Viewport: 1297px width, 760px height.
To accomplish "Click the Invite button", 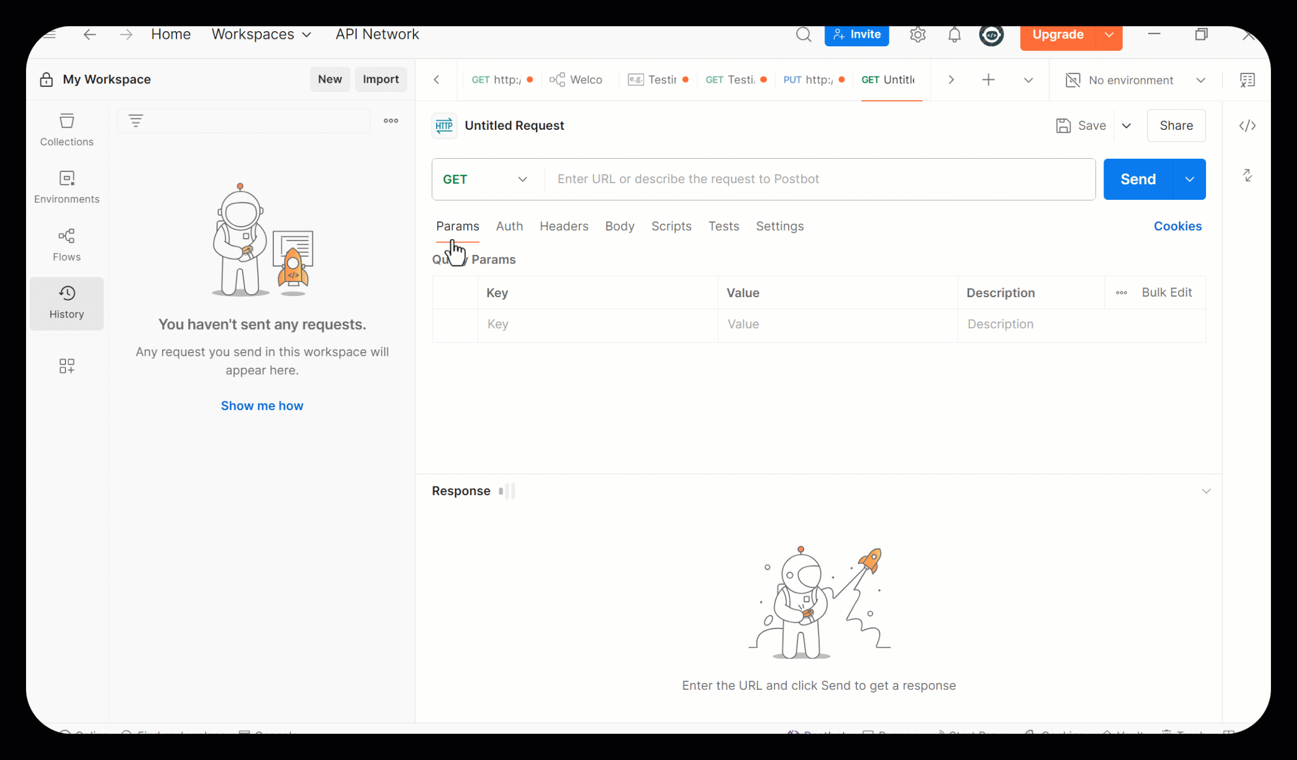I will tap(856, 35).
